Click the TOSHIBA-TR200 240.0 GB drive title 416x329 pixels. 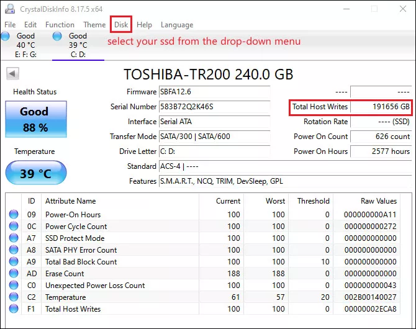click(x=209, y=74)
